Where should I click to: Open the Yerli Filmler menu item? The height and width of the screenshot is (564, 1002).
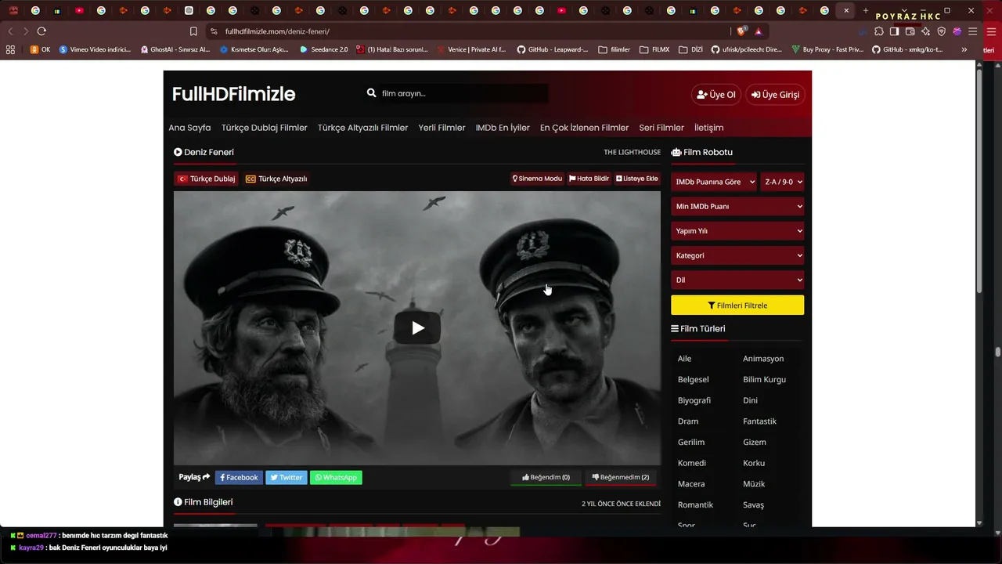442,128
